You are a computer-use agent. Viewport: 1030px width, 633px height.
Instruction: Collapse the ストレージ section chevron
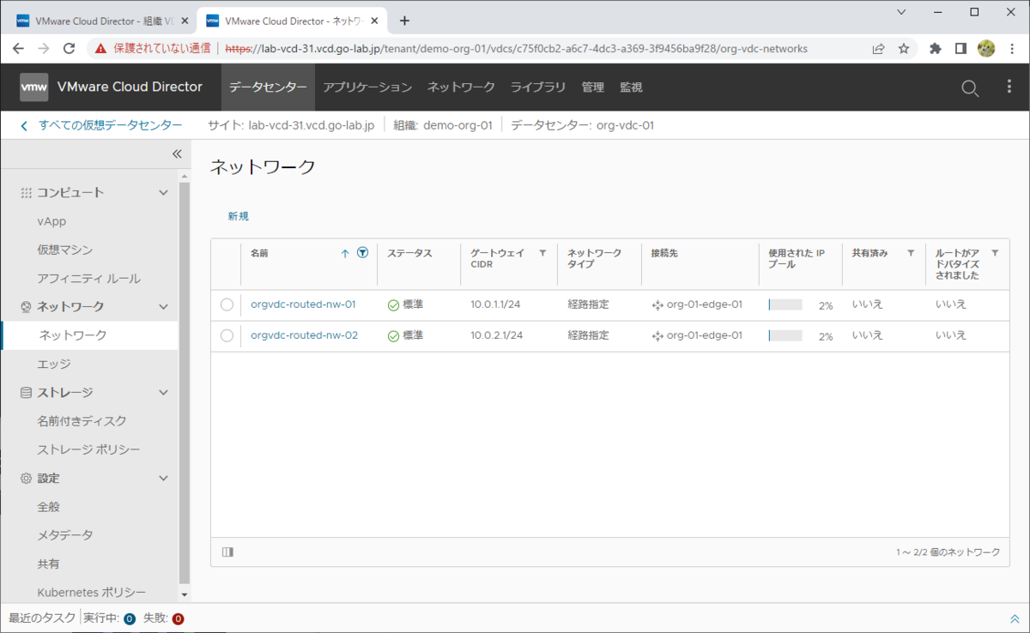point(164,392)
